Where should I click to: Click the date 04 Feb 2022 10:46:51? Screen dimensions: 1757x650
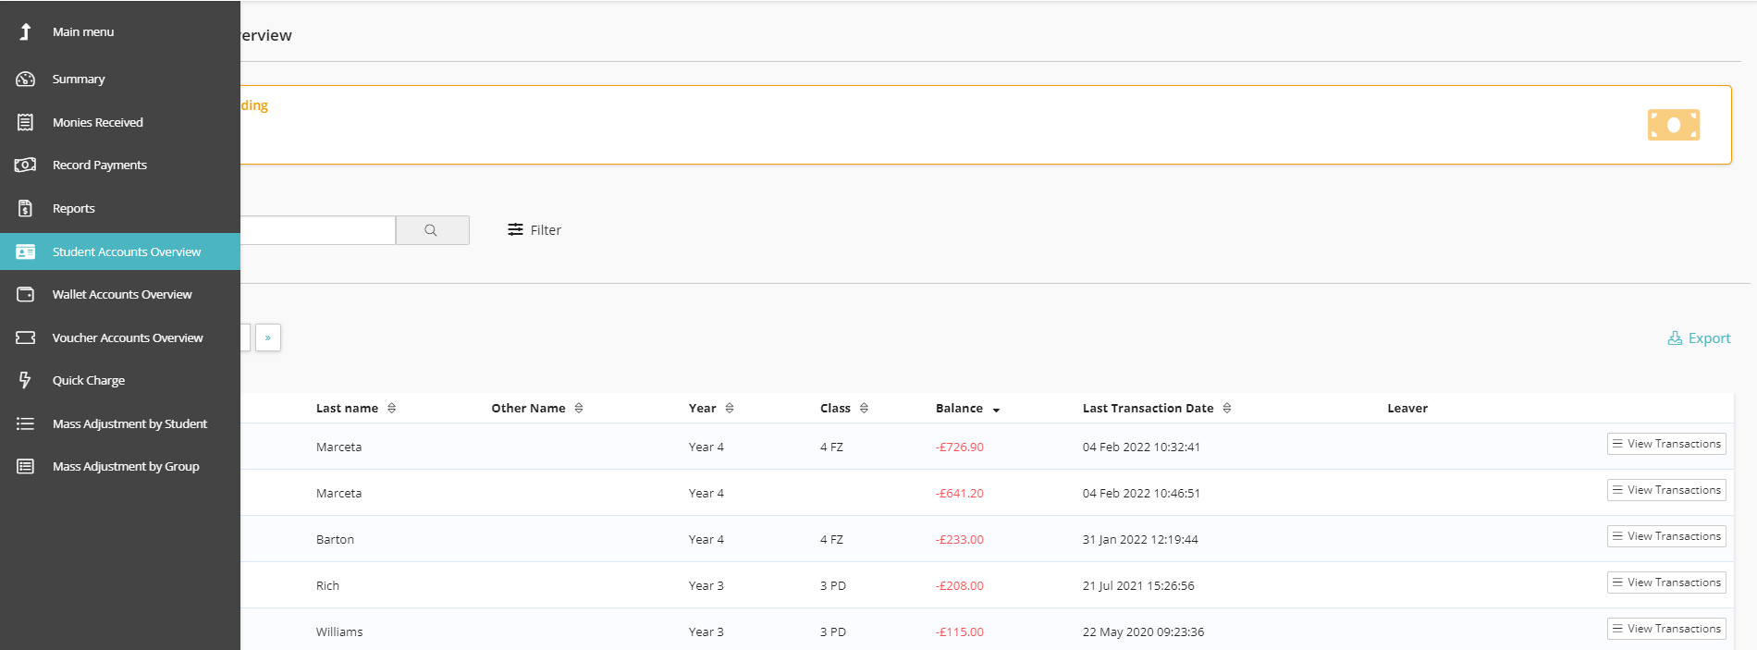pos(1141,494)
